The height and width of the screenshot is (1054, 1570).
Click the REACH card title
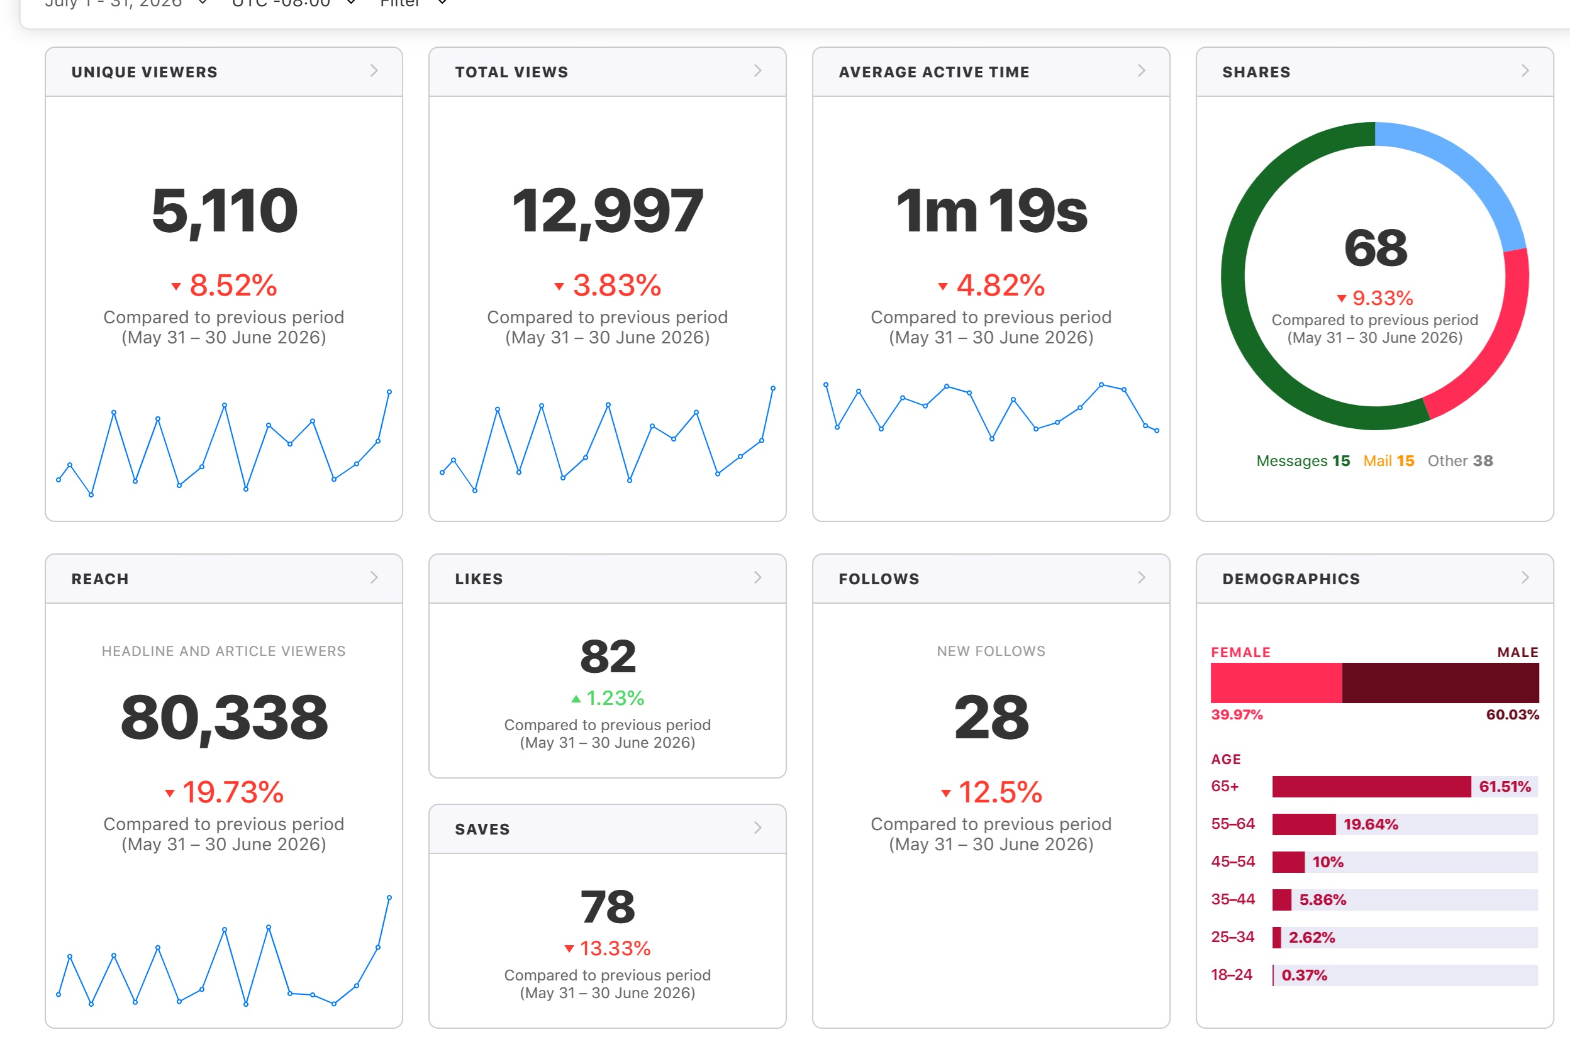100,579
